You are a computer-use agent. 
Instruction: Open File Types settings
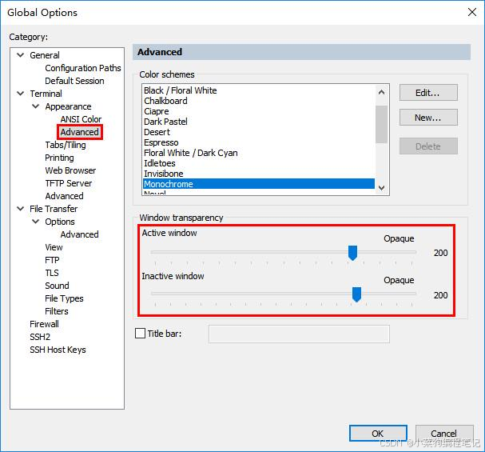click(x=64, y=298)
